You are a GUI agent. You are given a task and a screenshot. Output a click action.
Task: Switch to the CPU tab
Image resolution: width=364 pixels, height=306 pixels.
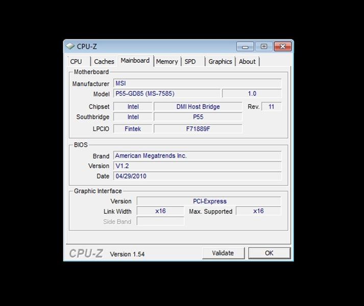coord(76,62)
